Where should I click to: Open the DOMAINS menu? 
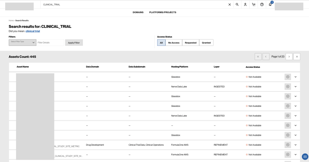[x=138, y=12]
